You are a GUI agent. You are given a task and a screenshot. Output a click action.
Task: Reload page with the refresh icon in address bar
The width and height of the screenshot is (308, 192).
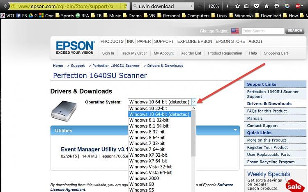click(125, 6)
